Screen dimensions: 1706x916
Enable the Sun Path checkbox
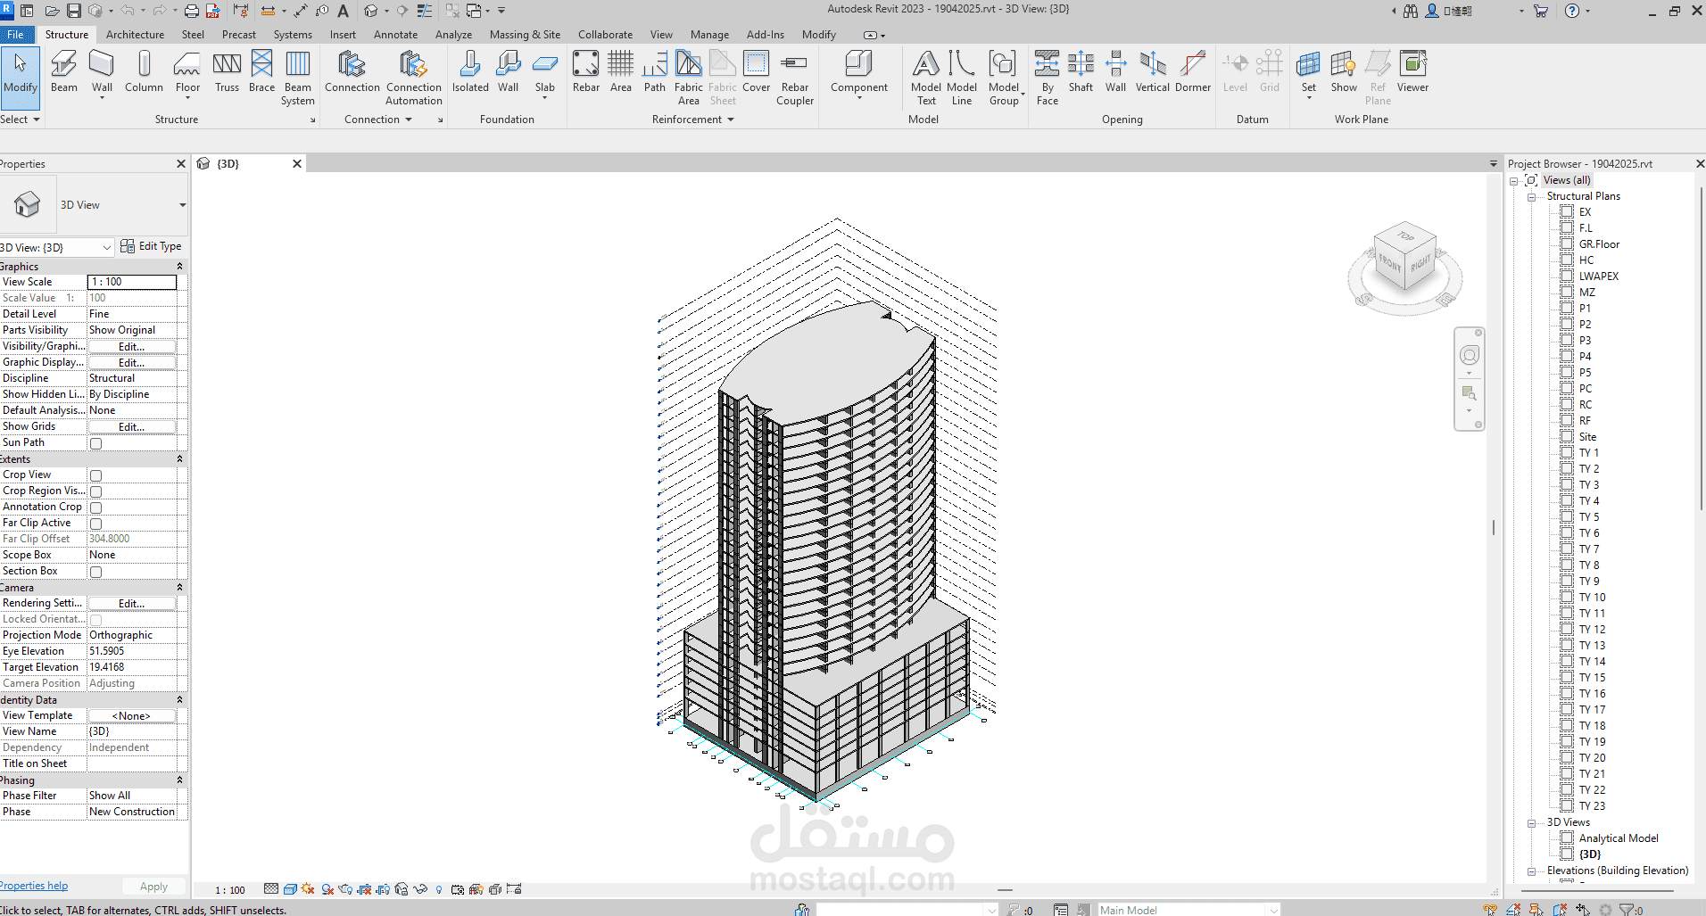point(95,443)
